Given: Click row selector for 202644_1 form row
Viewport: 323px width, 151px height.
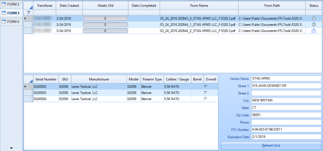Looking at the screenshot, I should pyautogui.click(x=28, y=25).
